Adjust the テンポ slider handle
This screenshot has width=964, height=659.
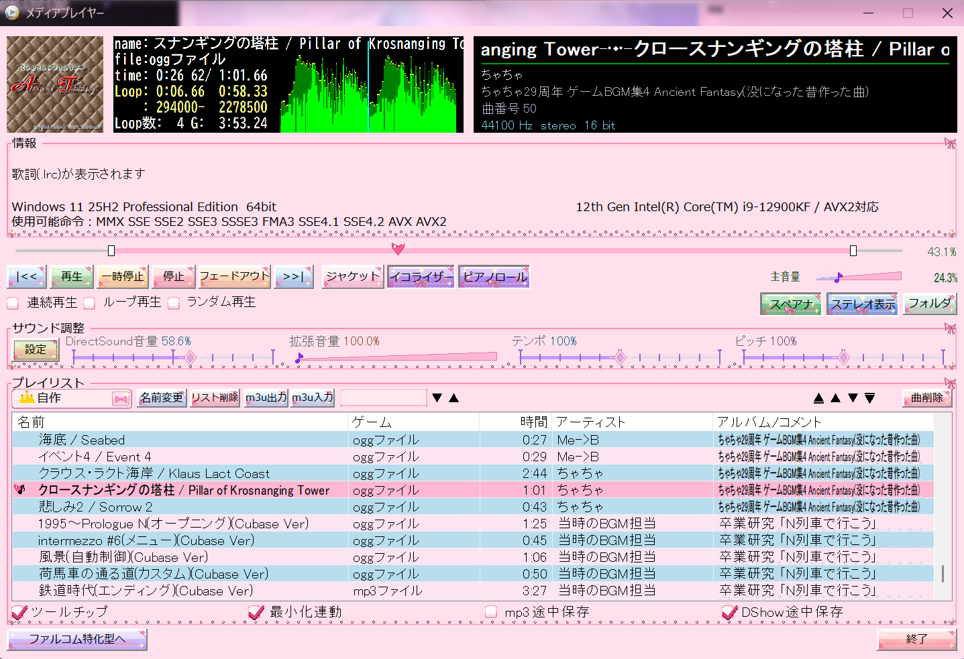pos(621,357)
